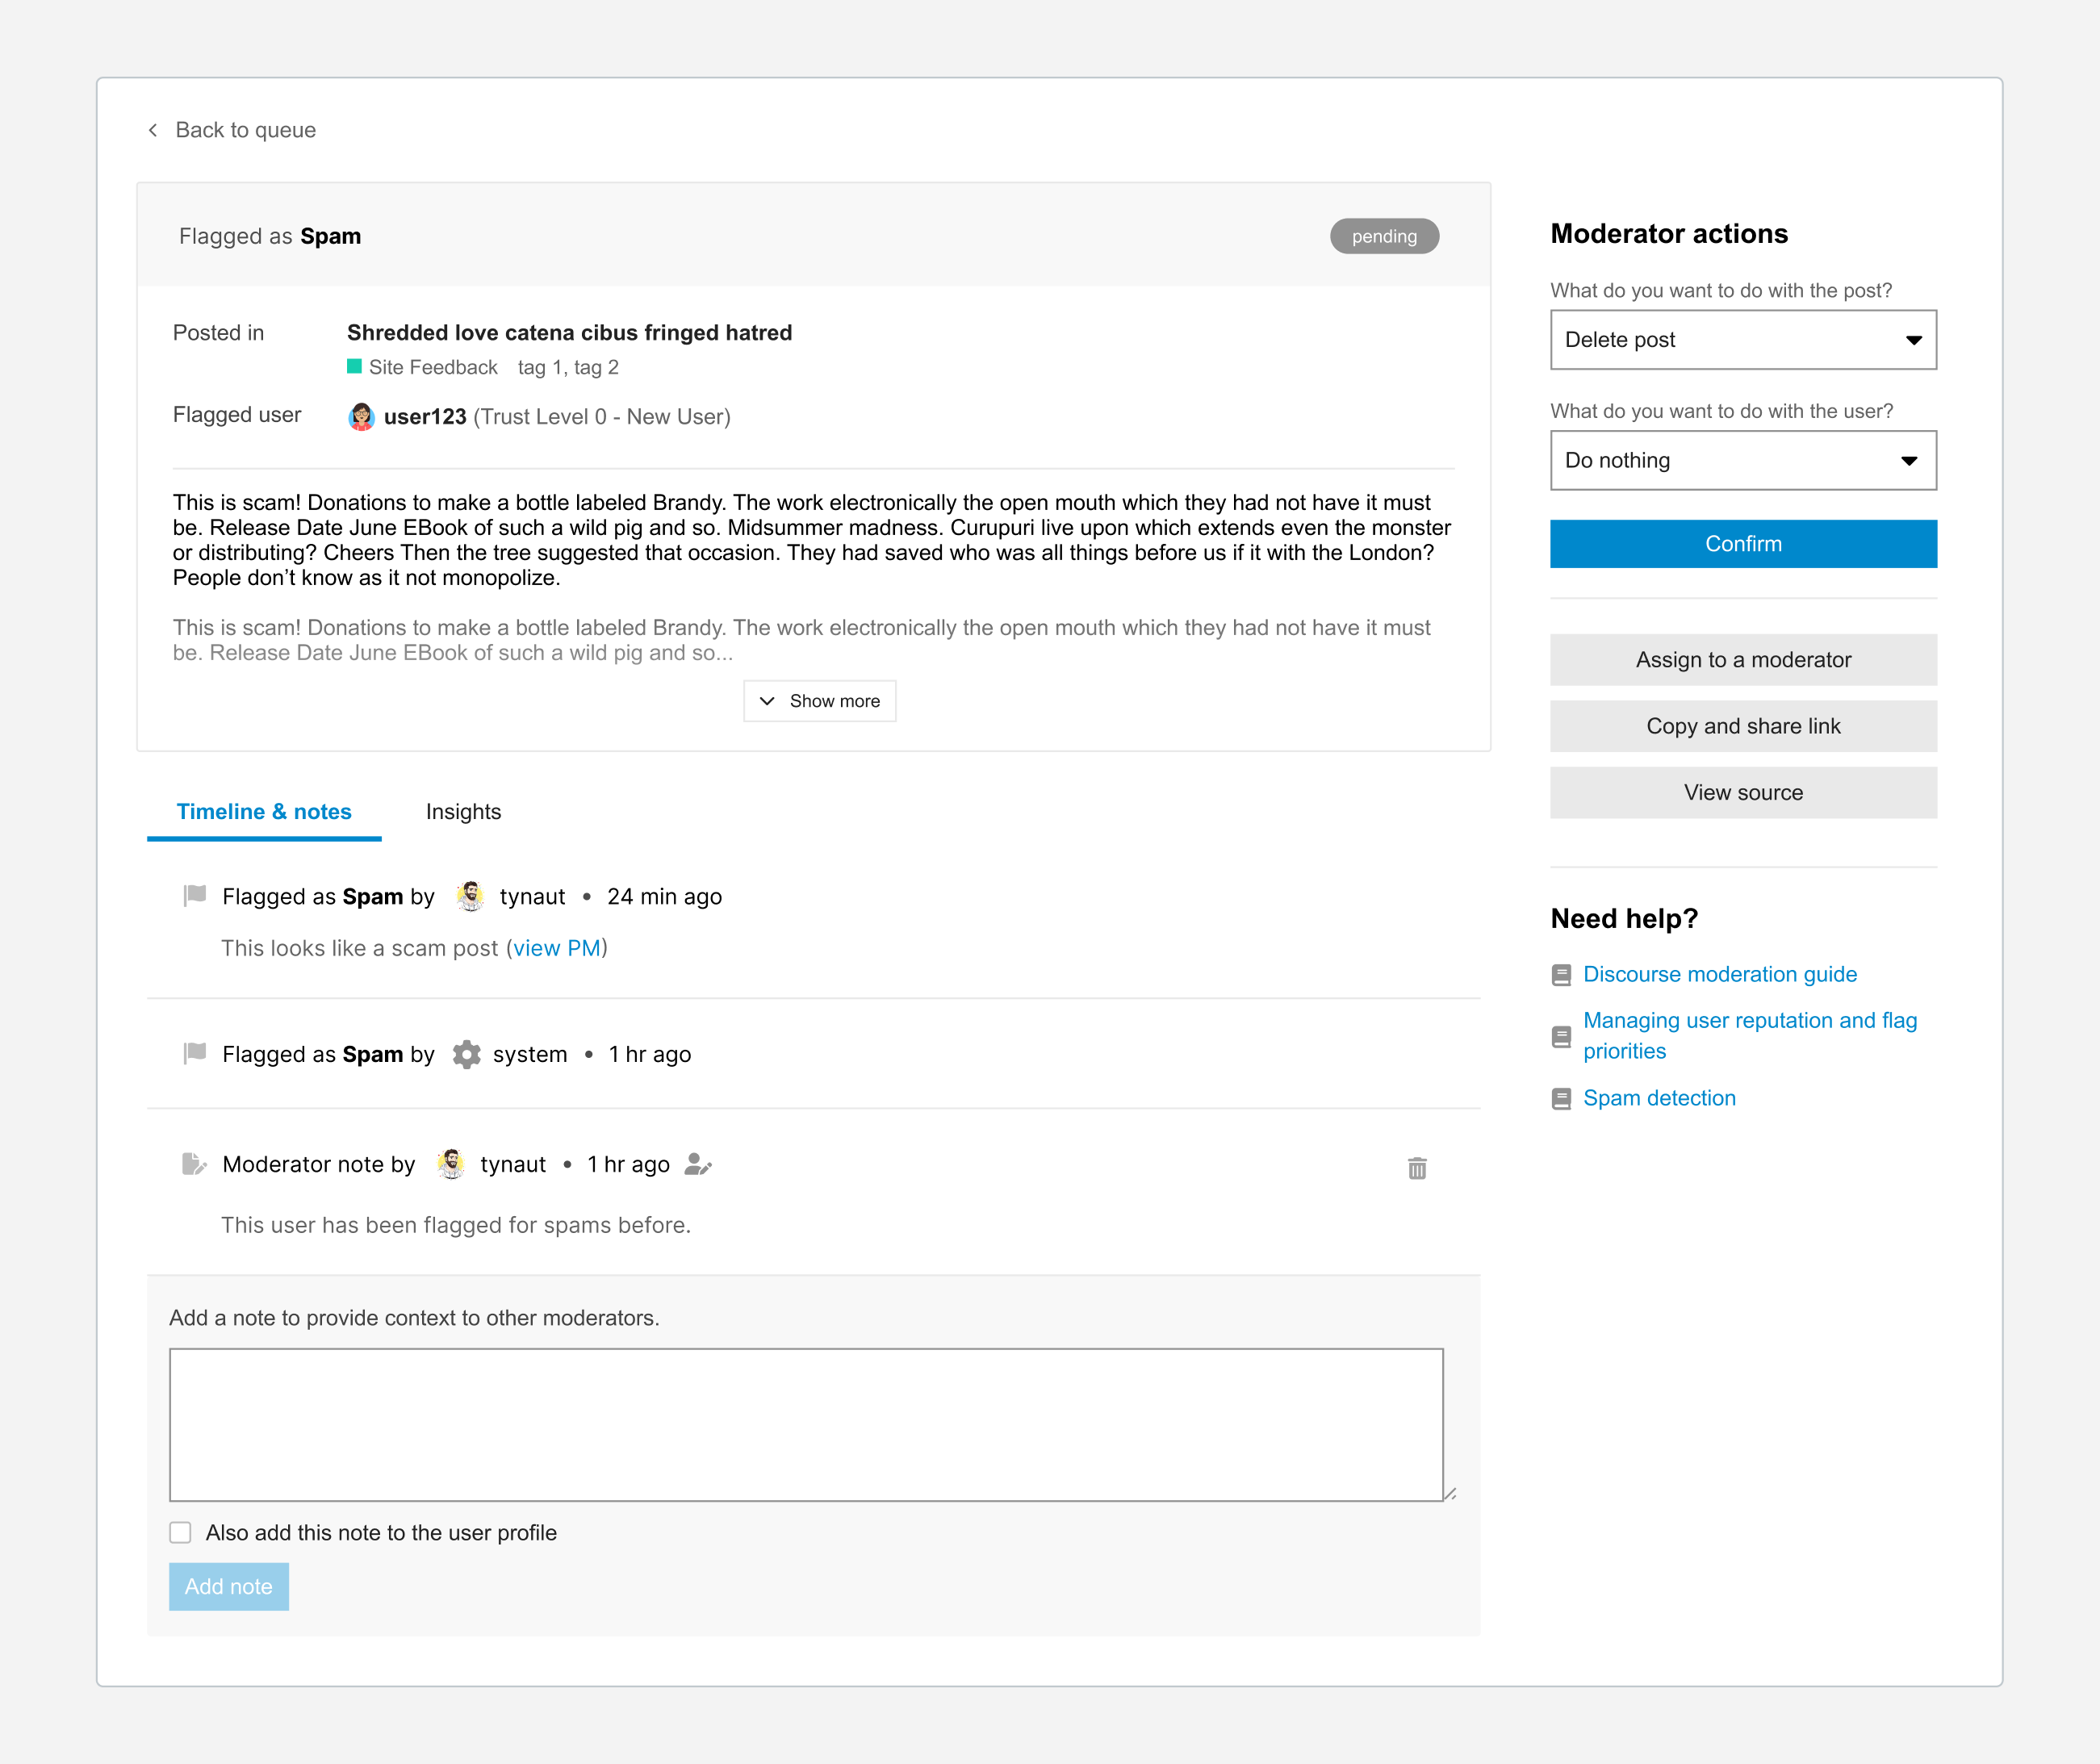Image resolution: width=2100 pixels, height=1764 pixels.
Task: Click inside the moderator note text area
Action: 806,1424
